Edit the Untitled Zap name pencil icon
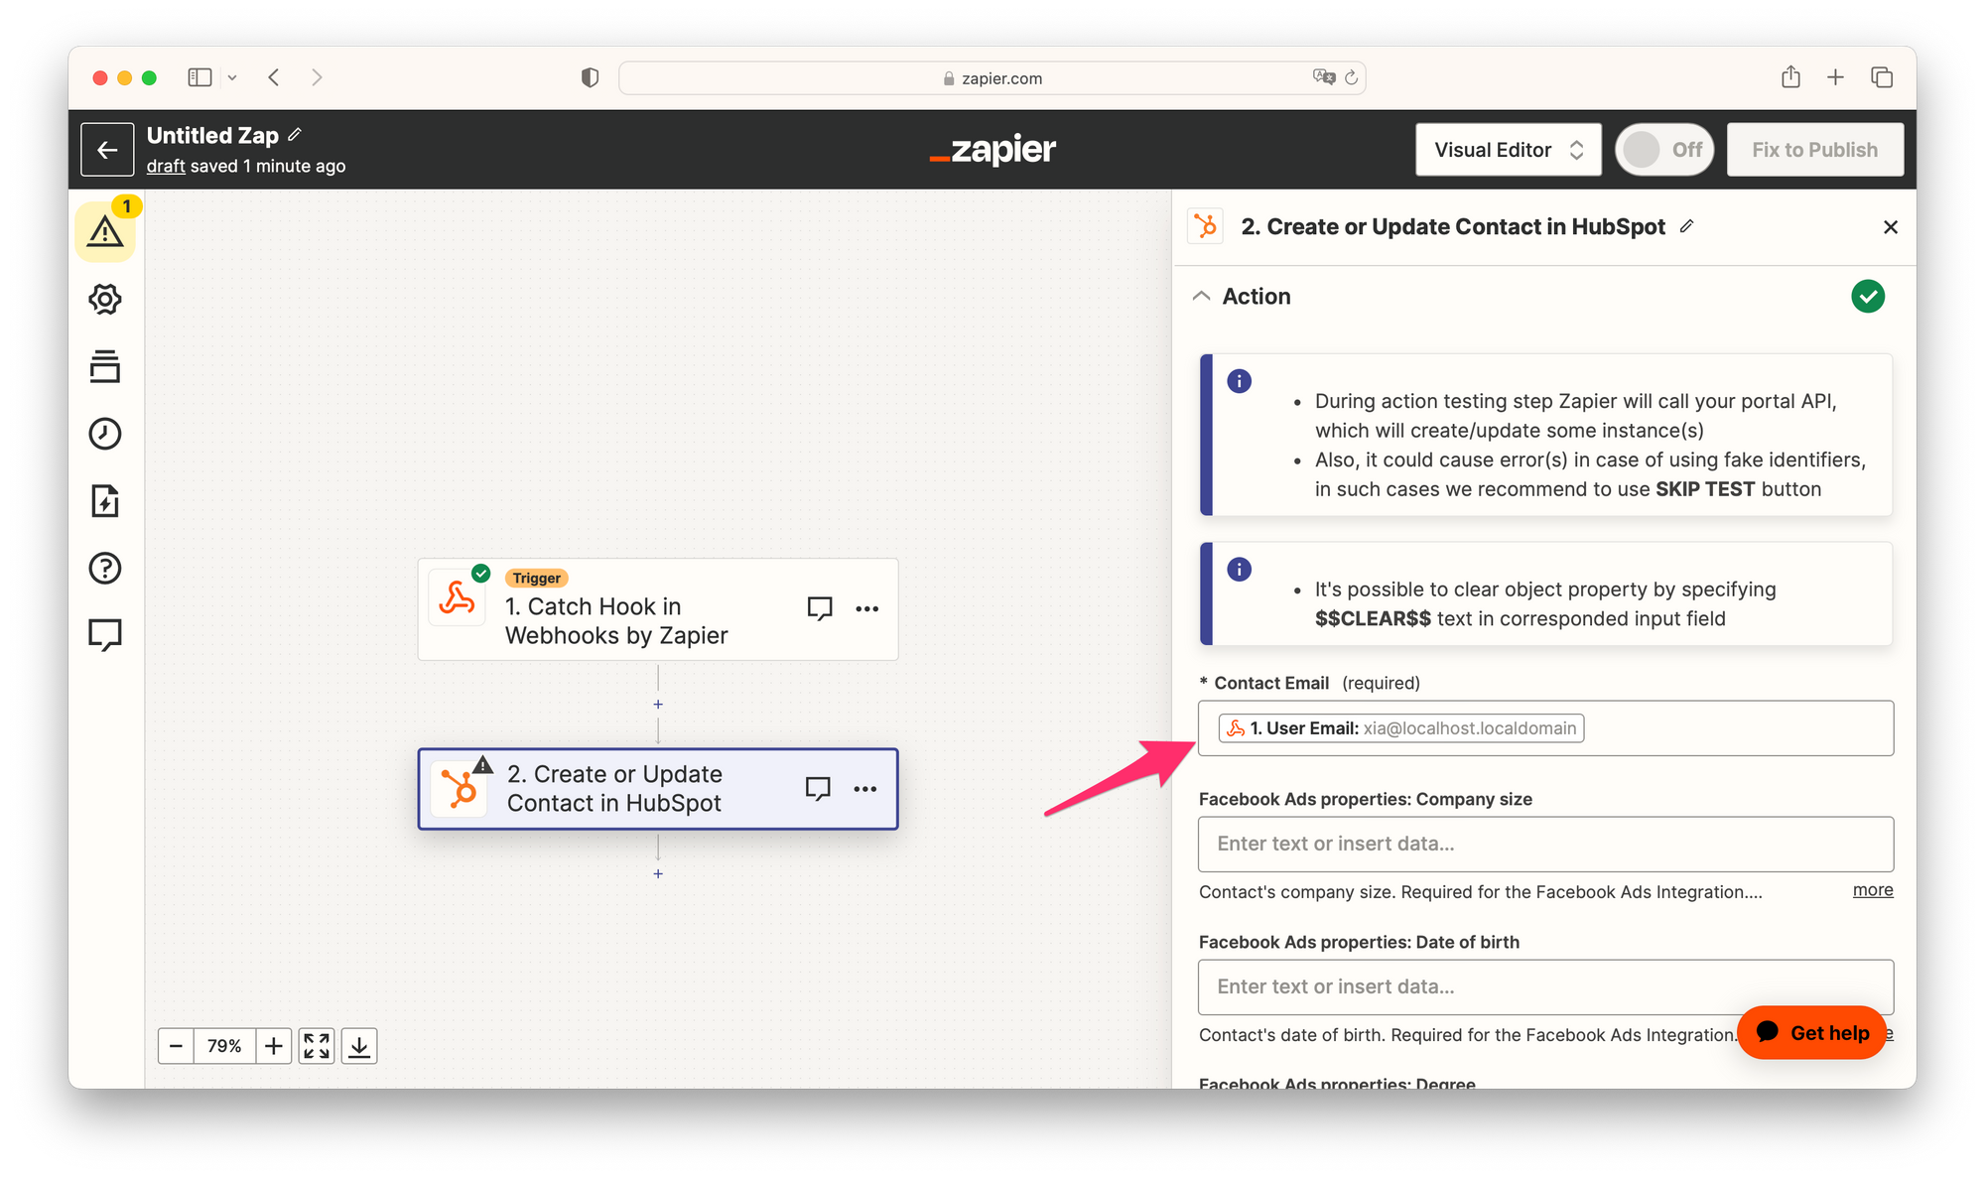Image resolution: width=1985 pixels, height=1179 pixels. [295, 135]
